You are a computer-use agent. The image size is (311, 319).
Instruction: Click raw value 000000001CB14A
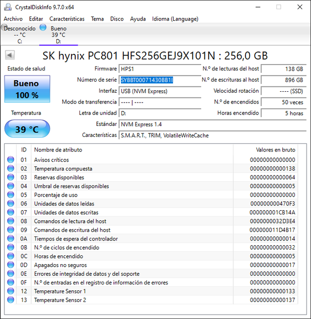[x=273, y=212]
